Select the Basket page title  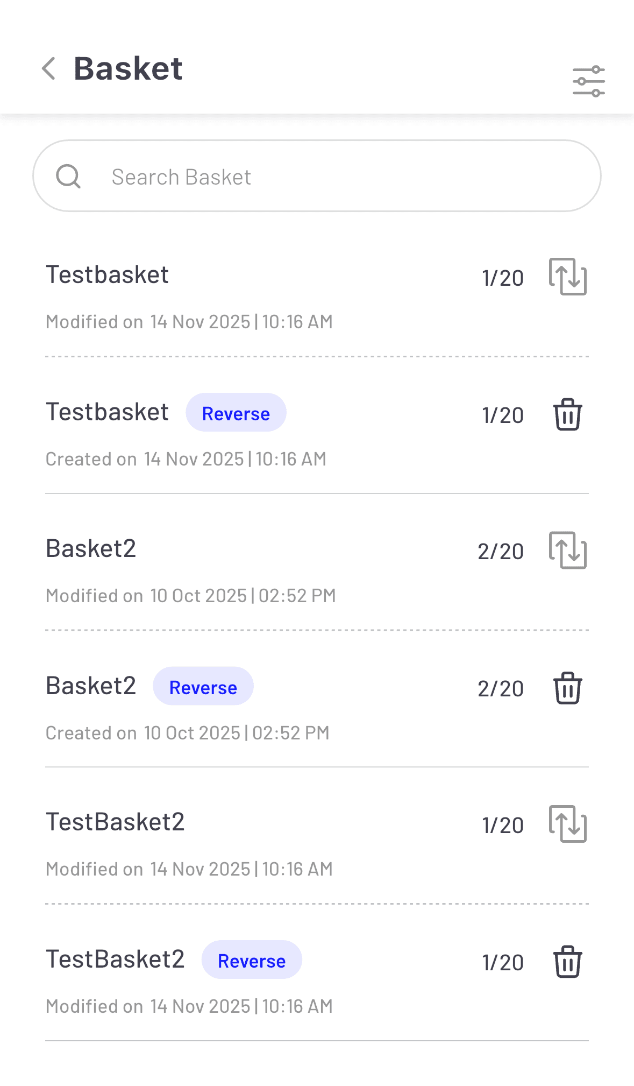tap(128, 69)
